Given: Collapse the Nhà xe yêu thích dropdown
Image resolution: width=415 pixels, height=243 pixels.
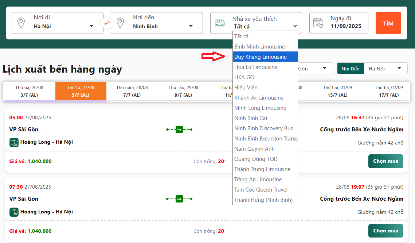Looking at the screenshot, I should (x=295, y=26).
